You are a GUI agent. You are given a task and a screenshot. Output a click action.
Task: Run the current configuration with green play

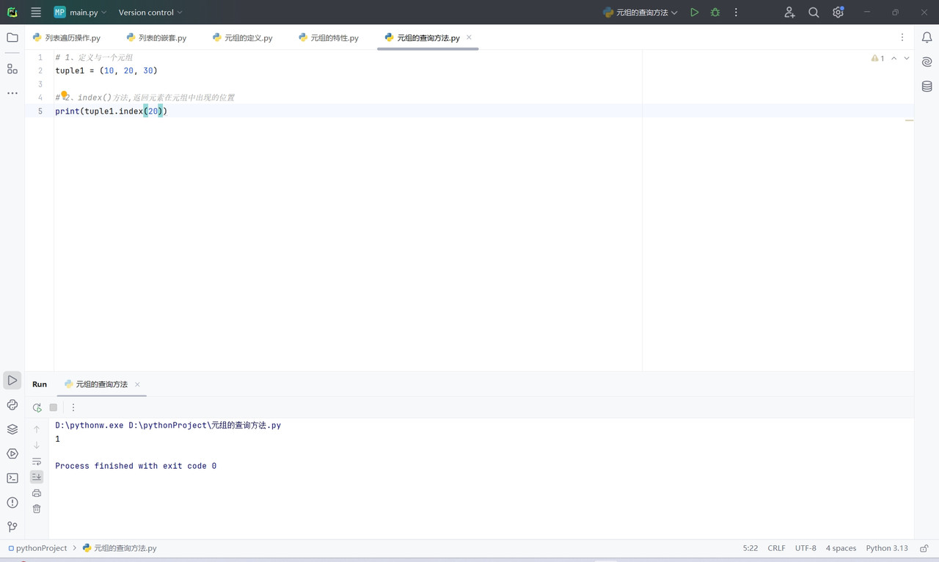click(x=694, y=12)
